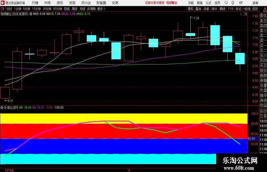
Task: Click the MA5: 6.99 value
Action: [x=39, y=14]
